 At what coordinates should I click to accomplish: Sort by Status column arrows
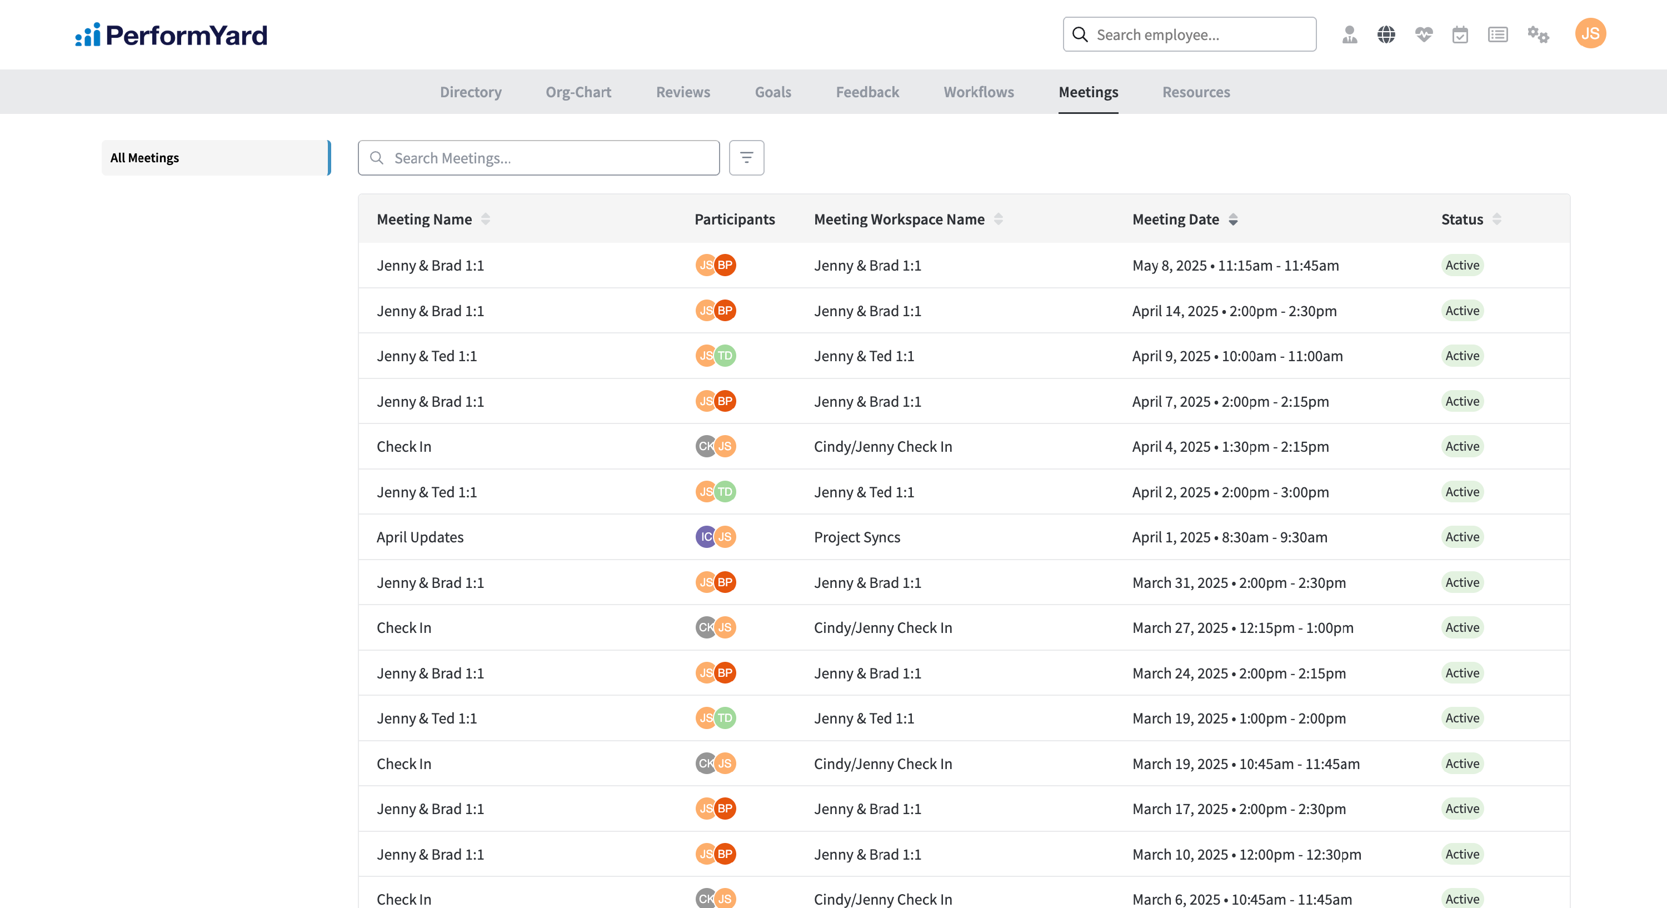click(x=1496, y=219)
